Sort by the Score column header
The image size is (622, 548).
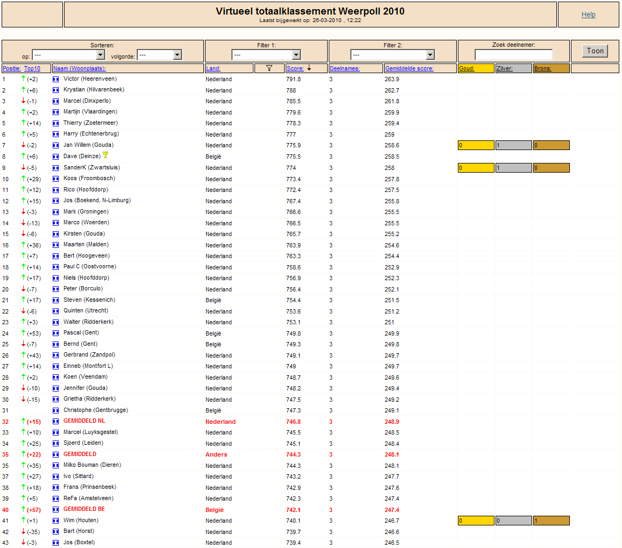295,69
